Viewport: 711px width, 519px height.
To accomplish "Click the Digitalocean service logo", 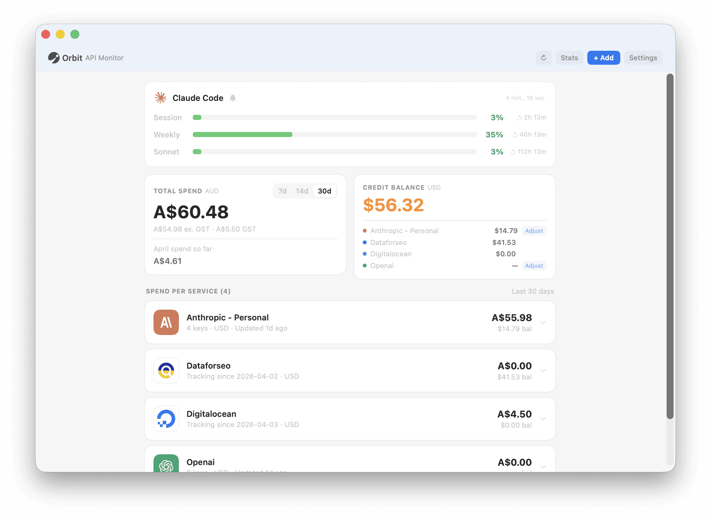I will point(166,419).
